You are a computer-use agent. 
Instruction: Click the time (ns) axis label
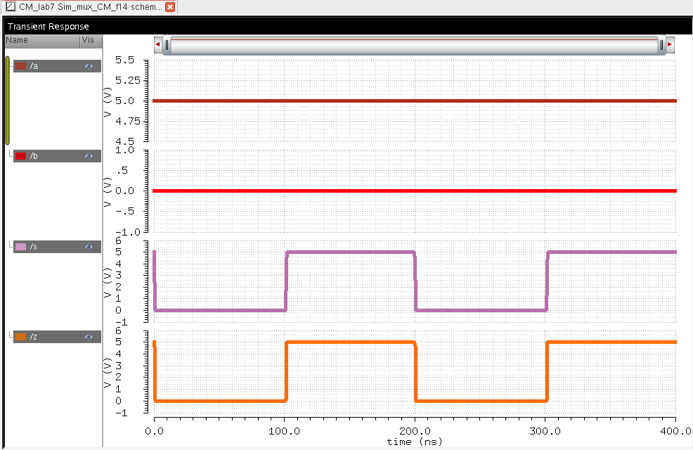click(x=415, y=442)
